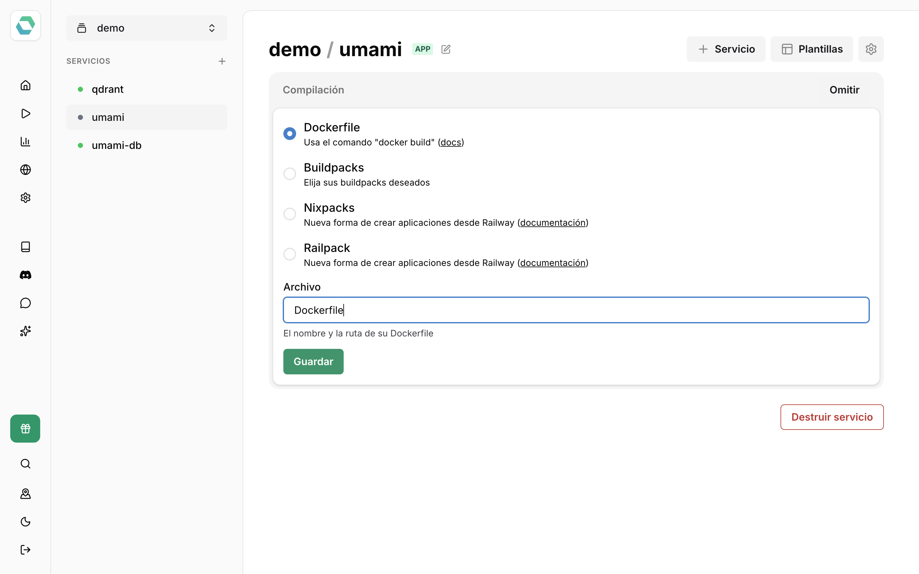Open the project settings gear at top right
Viewport: 919px width, 574px height.
point(871,49)
